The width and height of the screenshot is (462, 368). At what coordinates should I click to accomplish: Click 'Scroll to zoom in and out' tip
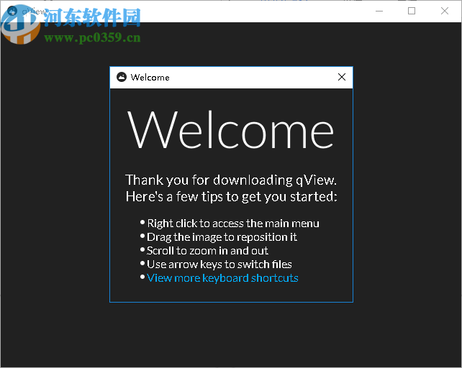pos(207,251)
